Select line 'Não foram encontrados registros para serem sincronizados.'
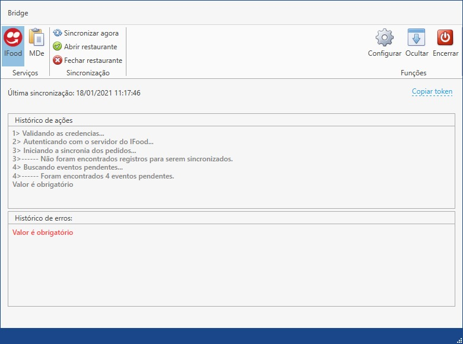The width and height of the screenshot is (463, 344). pyautogui.click(x=122, y=159)
